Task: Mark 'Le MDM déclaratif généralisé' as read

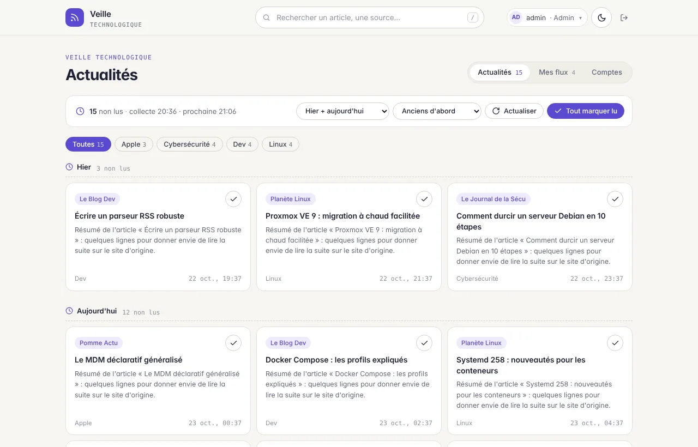Action: (233, 343)
